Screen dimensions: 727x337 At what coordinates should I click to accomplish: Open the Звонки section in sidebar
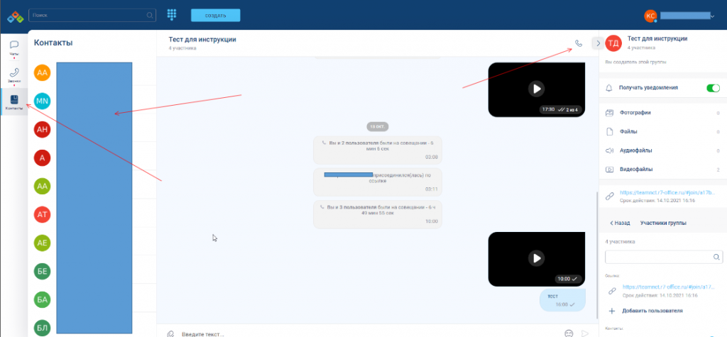point(13,74)
